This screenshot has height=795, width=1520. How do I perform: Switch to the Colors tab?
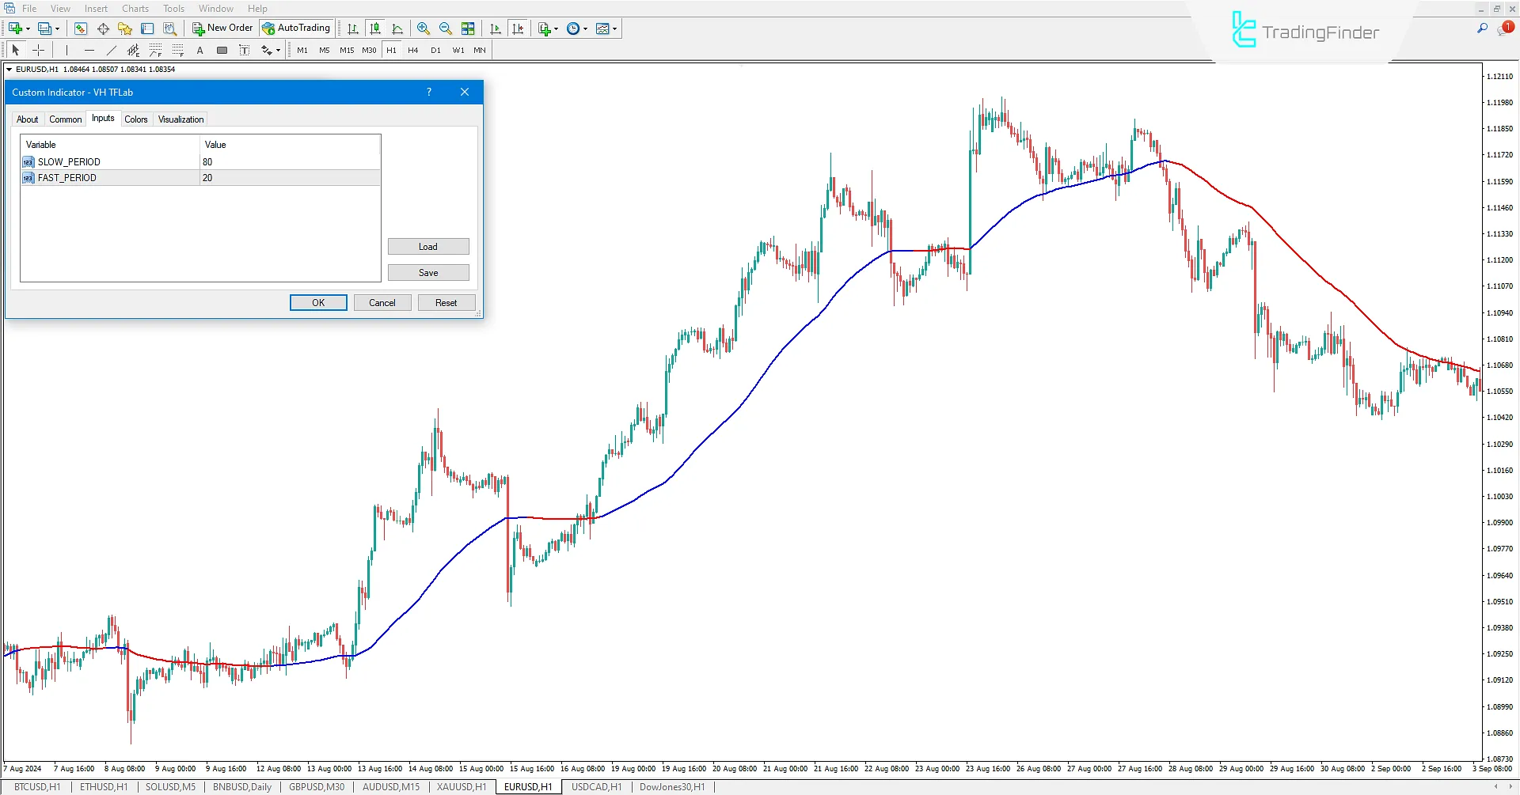[135, 119]
